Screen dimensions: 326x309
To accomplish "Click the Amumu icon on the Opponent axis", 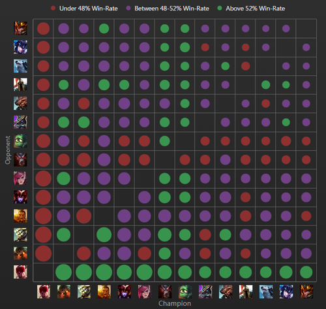I will [x=20, y=141].
